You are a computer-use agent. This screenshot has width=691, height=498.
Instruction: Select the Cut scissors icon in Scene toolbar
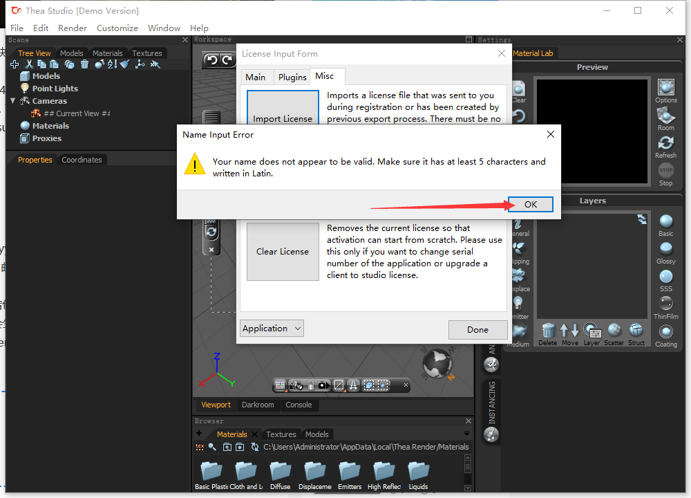(x=29, y=64)
